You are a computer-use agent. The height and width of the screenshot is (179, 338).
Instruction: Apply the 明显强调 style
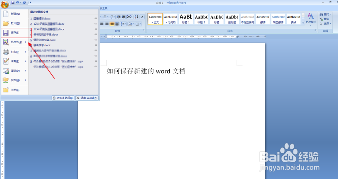278,19
